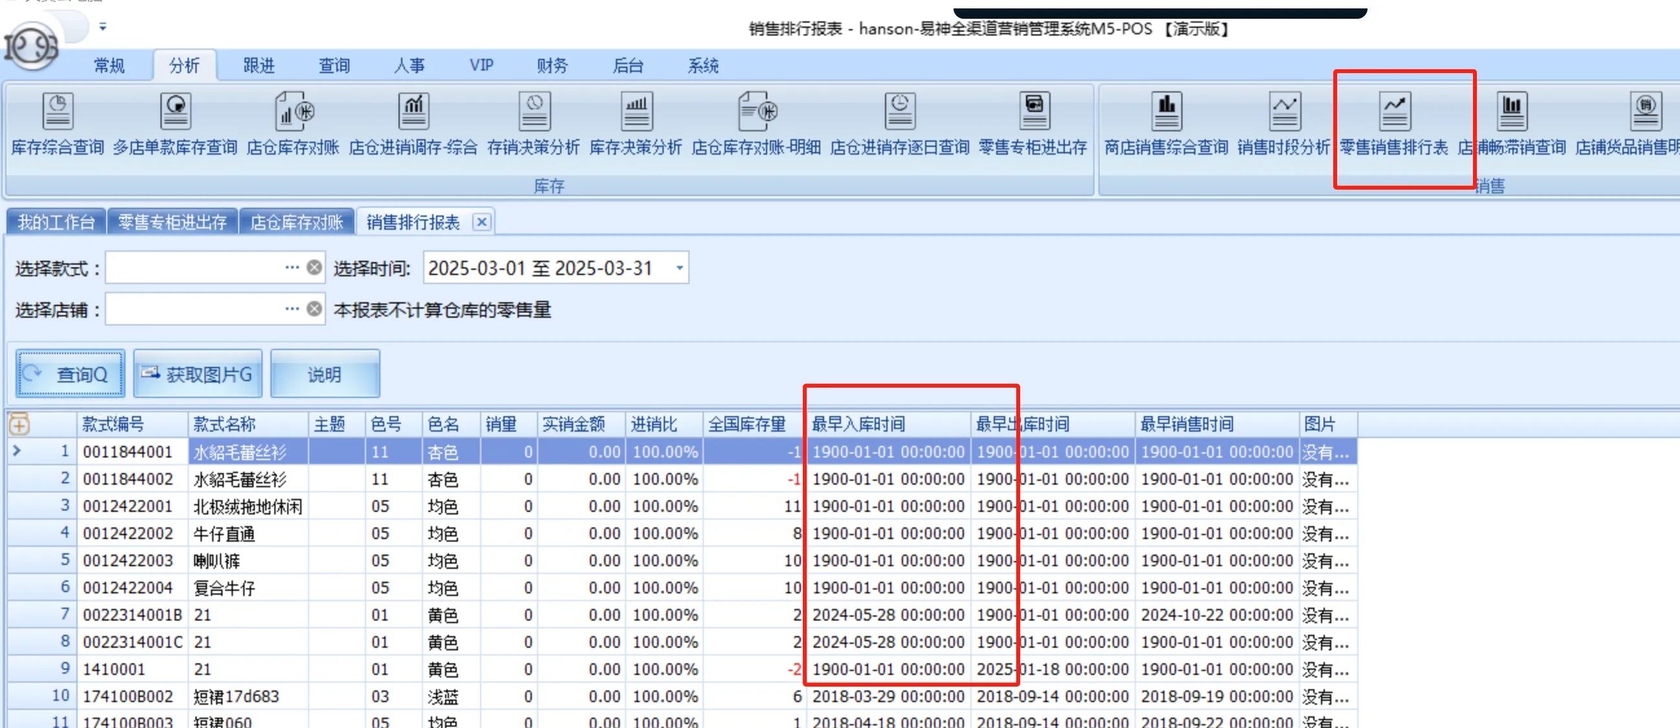Open 店仓库存对账-明细 report
The width and height of the screenshot is (1680, 728).
(755, 124)
